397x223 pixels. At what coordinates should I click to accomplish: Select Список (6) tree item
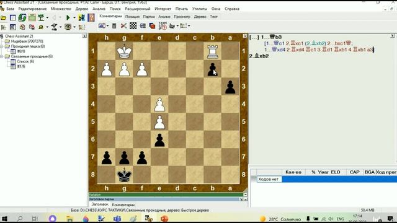[x=25, y=61]
